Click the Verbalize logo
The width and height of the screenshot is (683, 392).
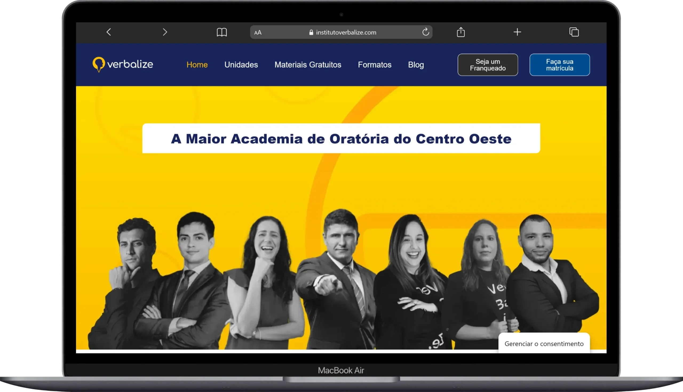[123, 64]
